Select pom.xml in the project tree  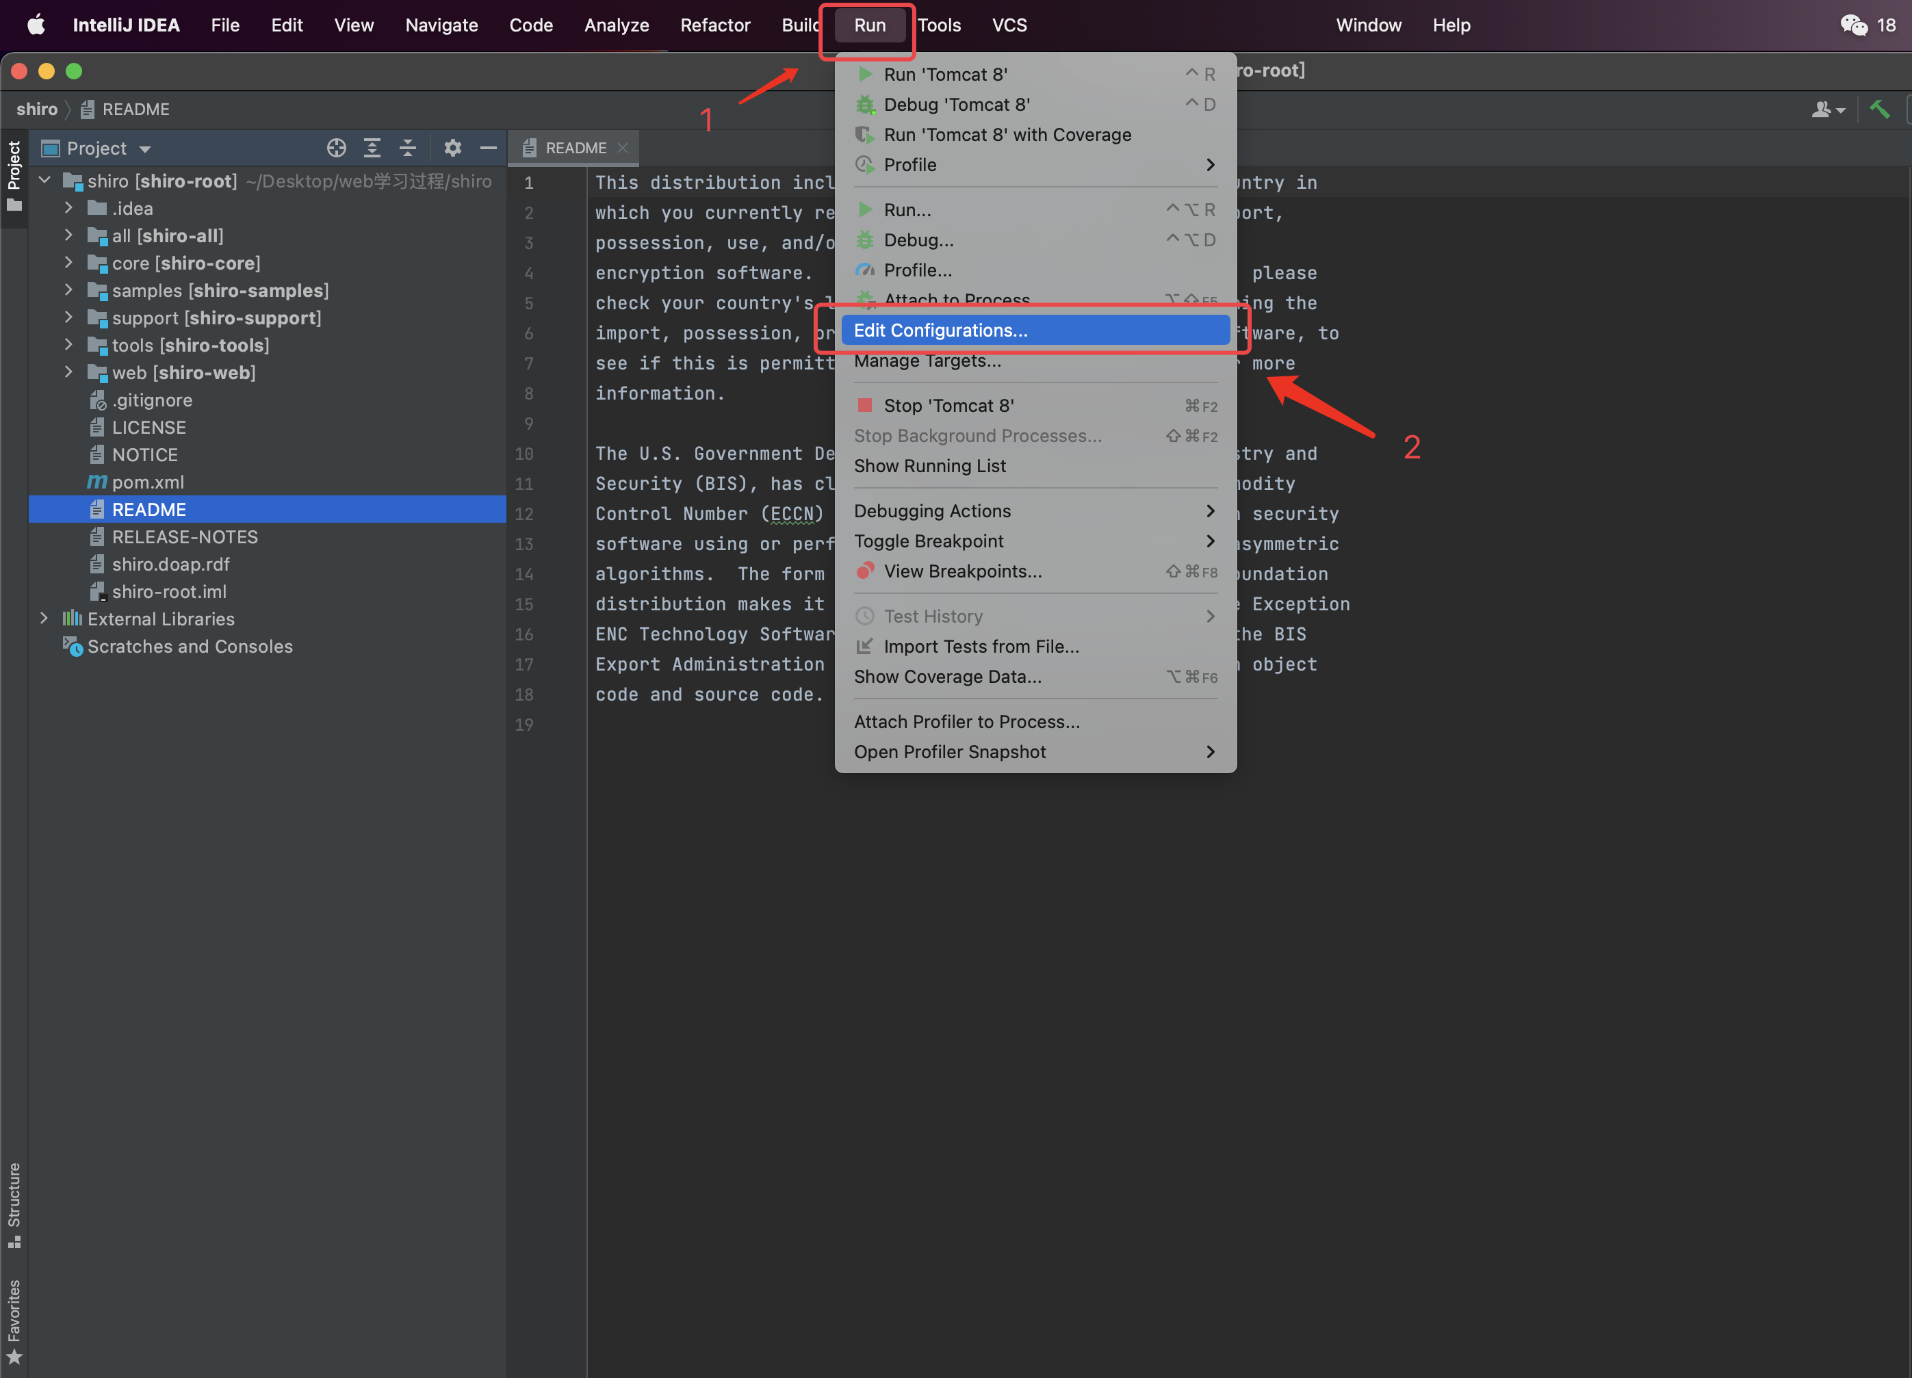pos(148,482)
